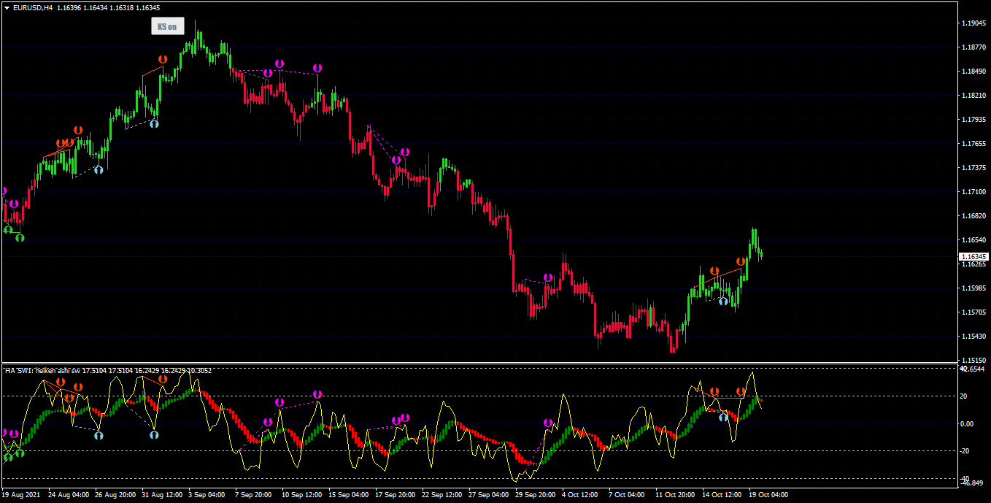Click the highlighted current price label 1.16345
Screen dimensions: 991x503
coord(973,257)
